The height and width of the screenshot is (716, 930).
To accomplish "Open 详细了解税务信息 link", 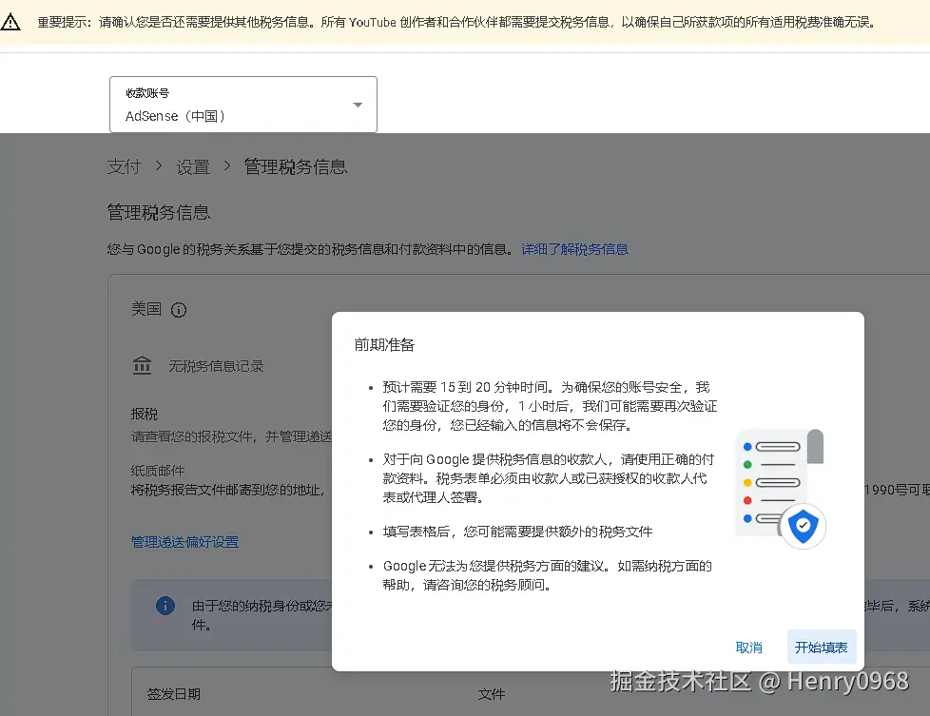I will (574, 249).
